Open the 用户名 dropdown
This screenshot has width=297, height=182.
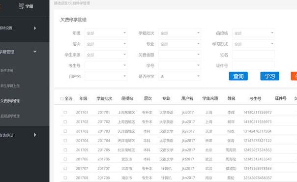click(x=106, y=76)
